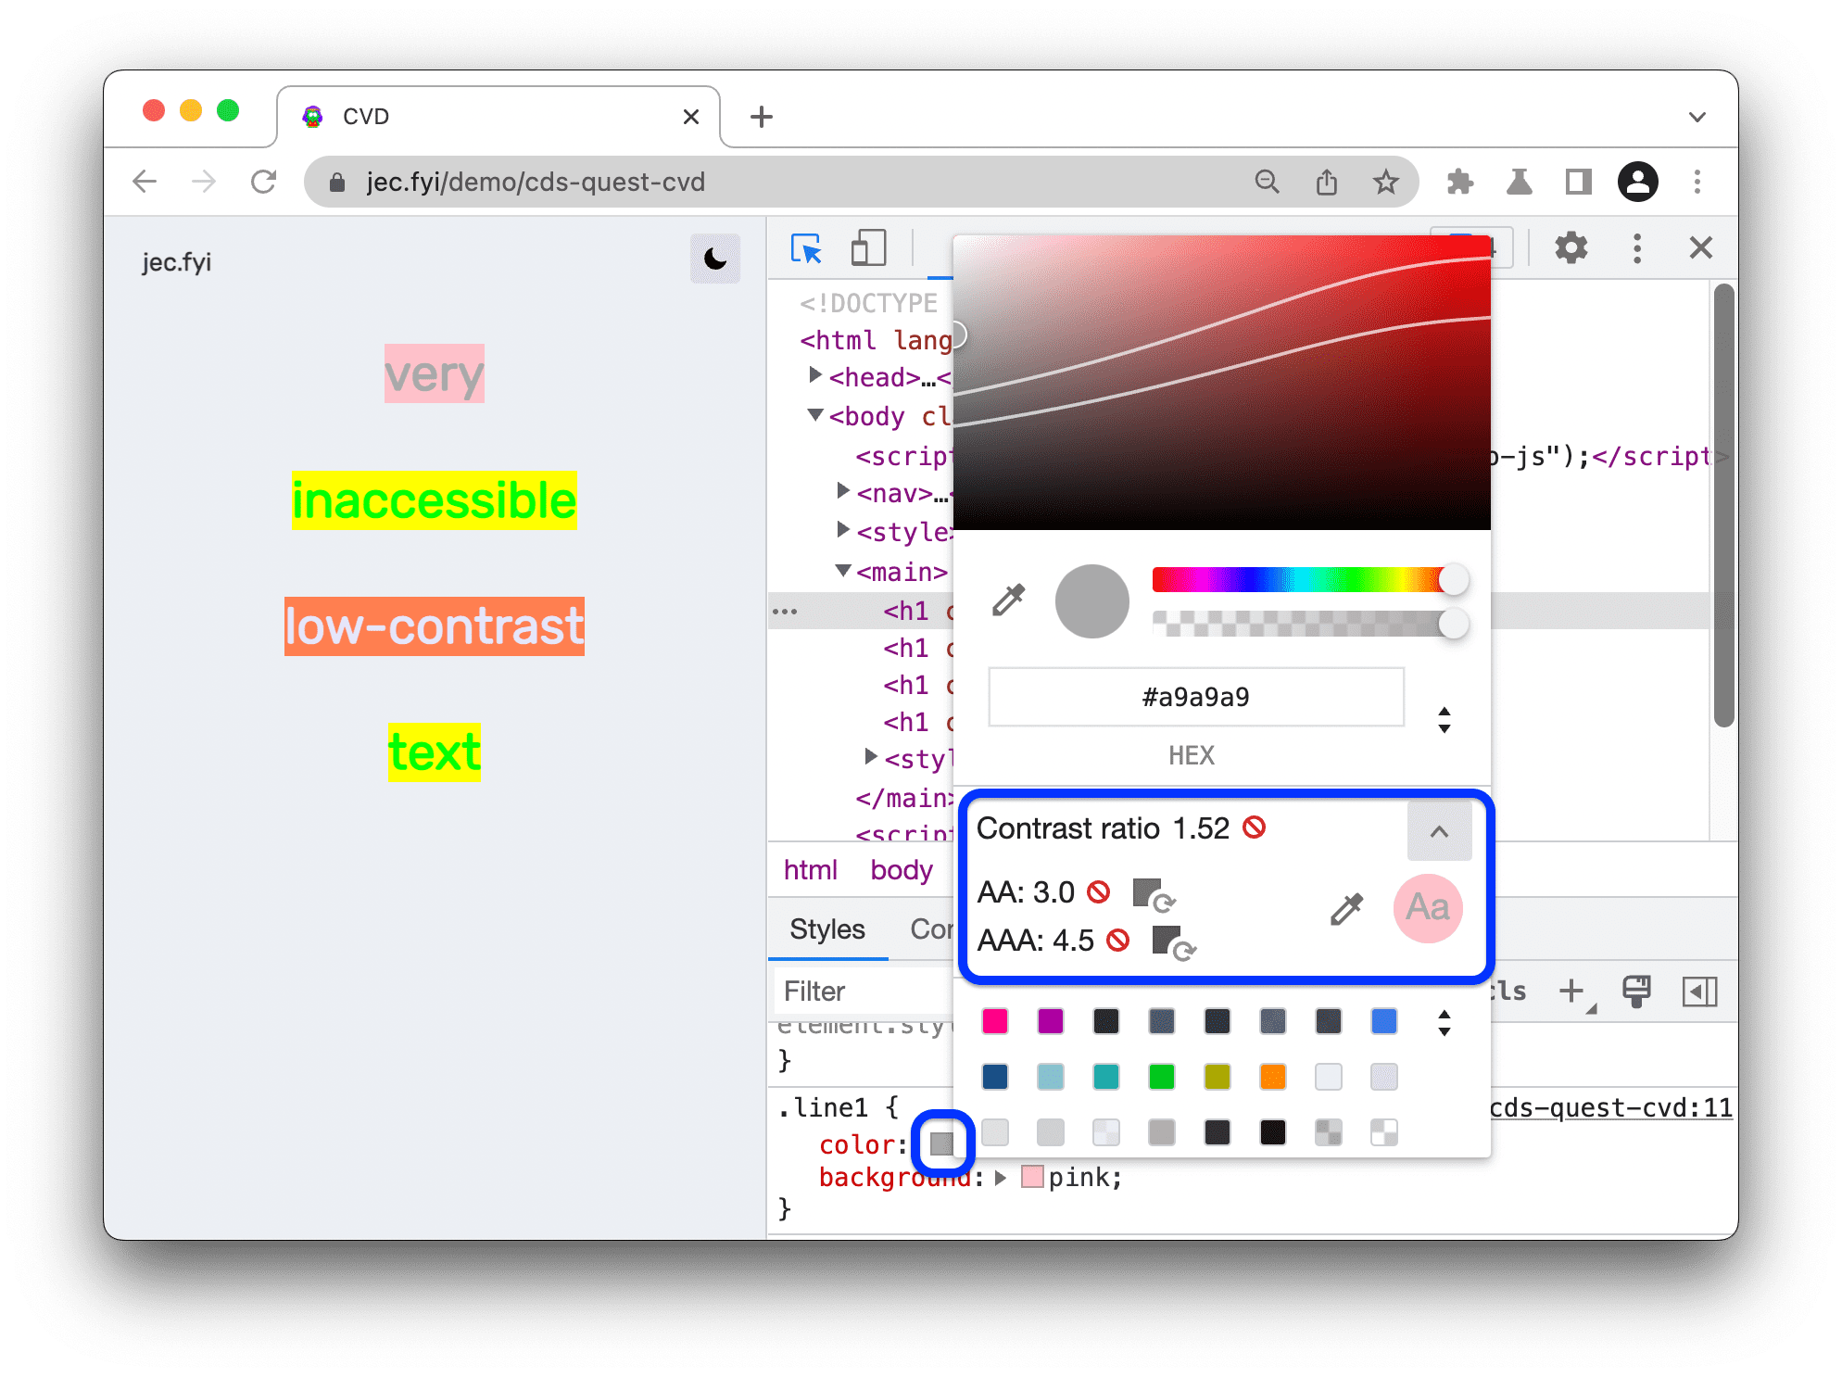The image size is (1842, 1377).
Task: Click the element selector tool icon
Action: click(x=807, y=247)
